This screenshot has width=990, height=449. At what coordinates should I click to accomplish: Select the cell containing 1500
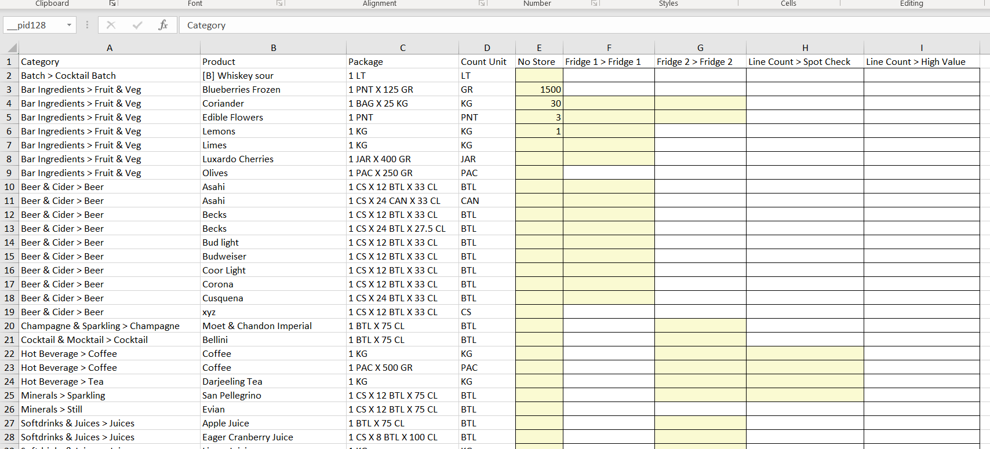click(x=539, y=89)
